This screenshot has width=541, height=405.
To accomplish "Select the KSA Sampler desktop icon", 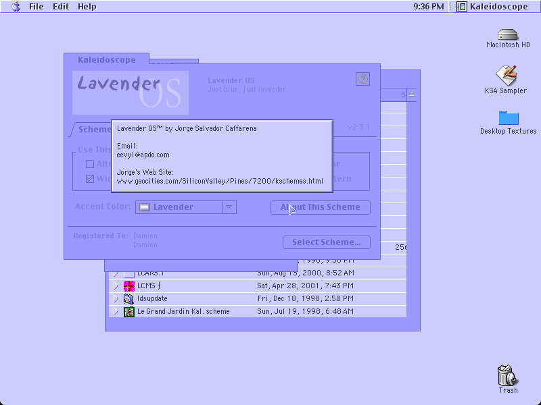I will [506, 76].
